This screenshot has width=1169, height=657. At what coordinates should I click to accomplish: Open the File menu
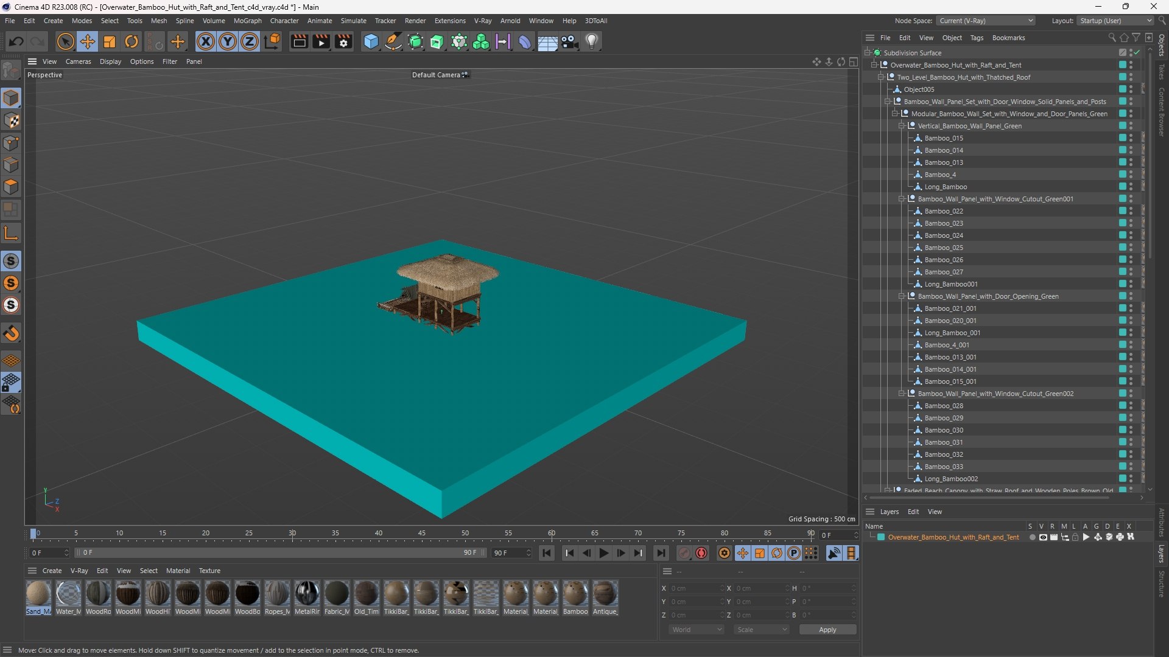[x=10, y=21]
